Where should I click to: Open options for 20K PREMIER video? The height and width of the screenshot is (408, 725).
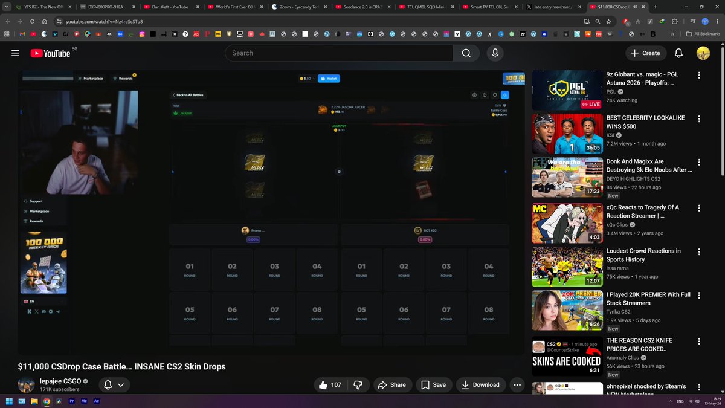tap(699, 296)
